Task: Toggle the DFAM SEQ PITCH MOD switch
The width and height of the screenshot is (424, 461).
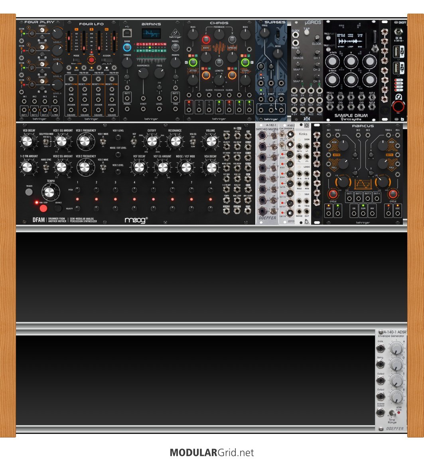Action: pyautogui.click(x=46, y=142)
